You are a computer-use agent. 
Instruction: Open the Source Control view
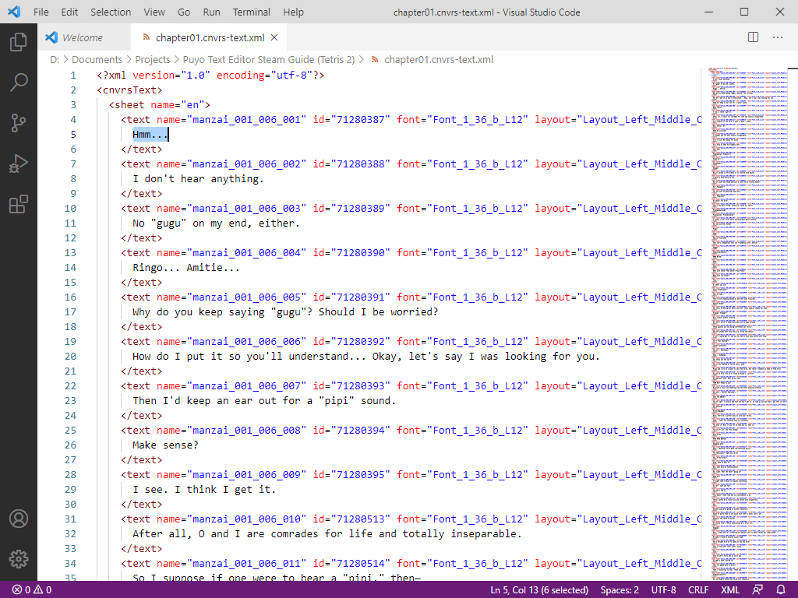19,123
